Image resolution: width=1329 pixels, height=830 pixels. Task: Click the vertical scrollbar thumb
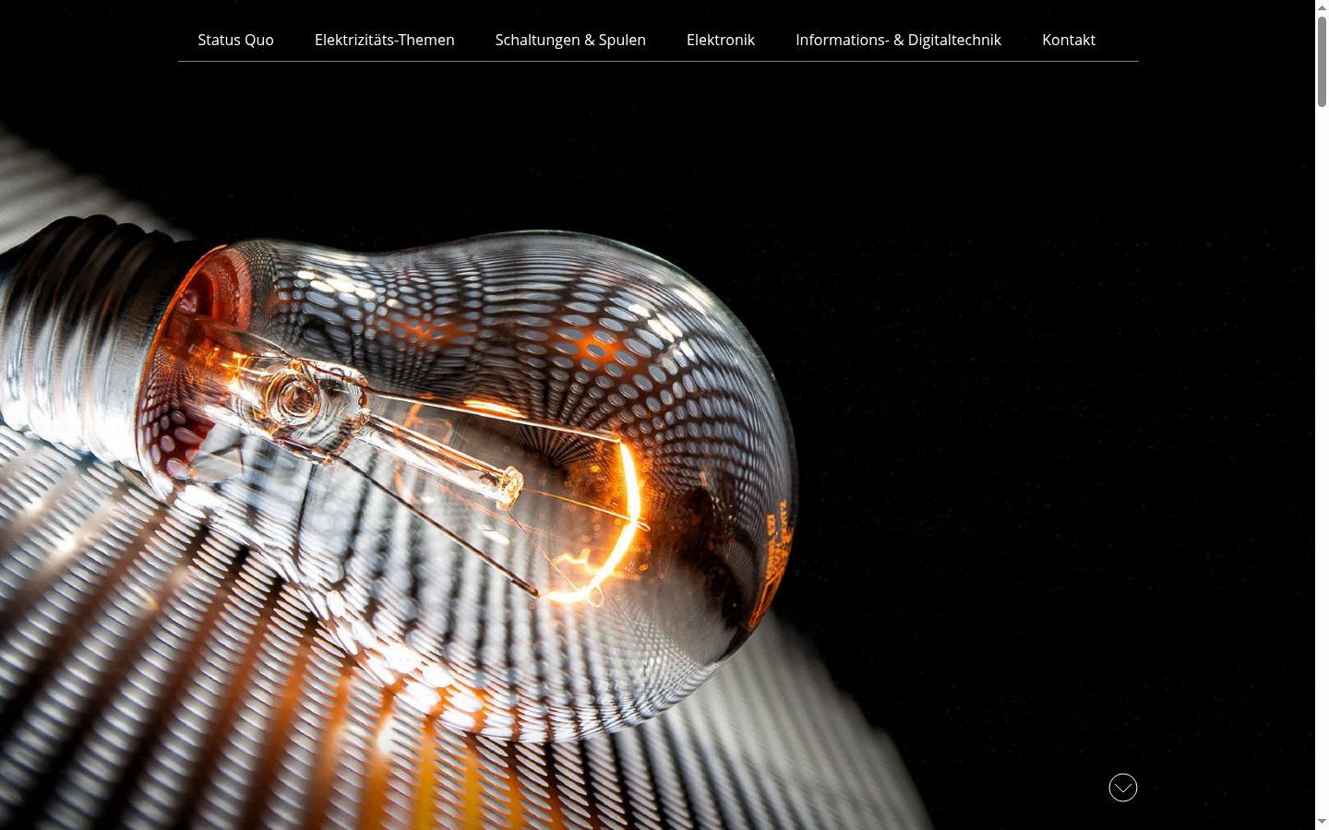click(x=1322, y=61)
